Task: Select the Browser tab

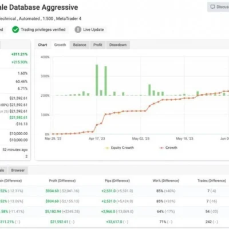Action: (x=18, y=170)
